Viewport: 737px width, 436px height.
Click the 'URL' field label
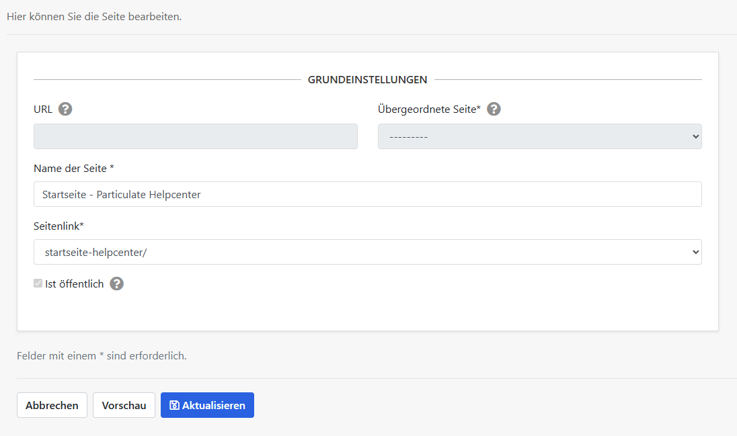click(43, 109)
